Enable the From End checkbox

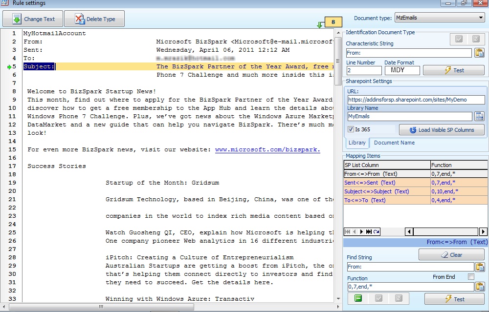click(471, 276)
